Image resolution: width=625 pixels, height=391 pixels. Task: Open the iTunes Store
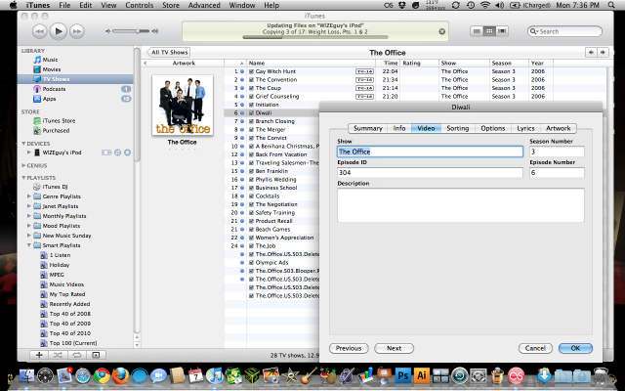click(59, 120)
